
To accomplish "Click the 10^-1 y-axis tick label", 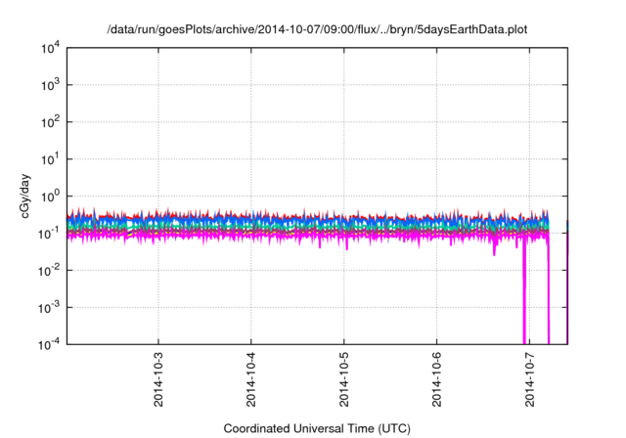I will click(x=50, y=234).
